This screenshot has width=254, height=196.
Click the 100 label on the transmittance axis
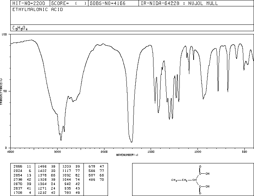[4, 34]
